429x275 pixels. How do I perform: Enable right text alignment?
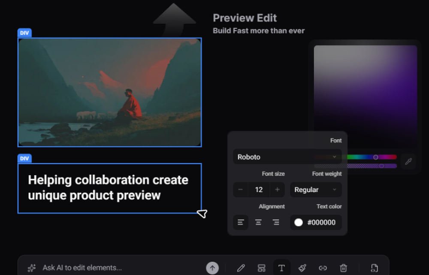[x=275, y=222]
